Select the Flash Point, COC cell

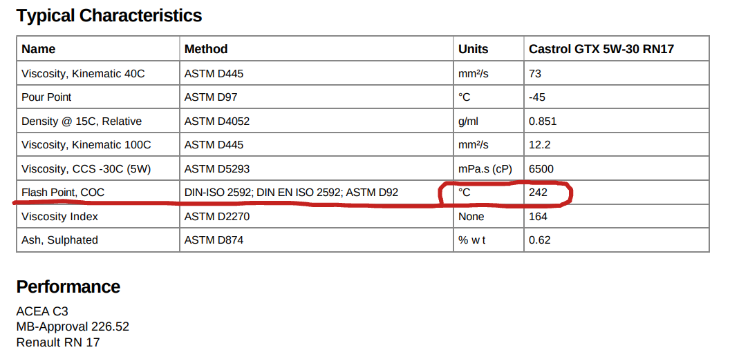pos(63,193)
